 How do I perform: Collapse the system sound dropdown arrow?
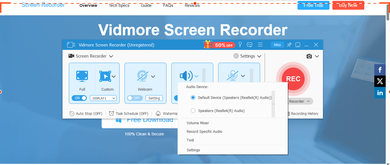click(197, 76)
